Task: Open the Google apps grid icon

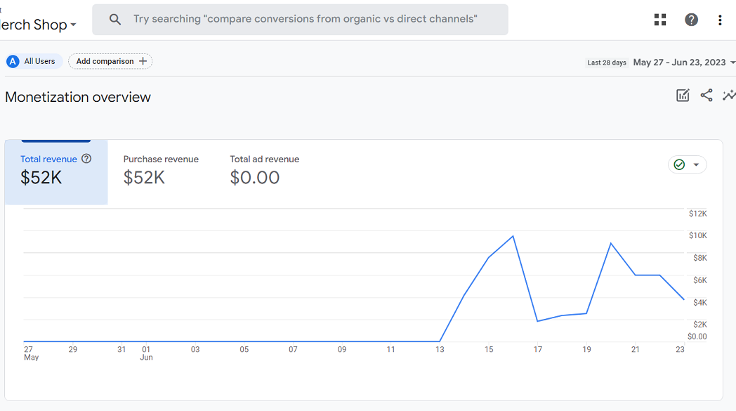Action: [659, 19]
